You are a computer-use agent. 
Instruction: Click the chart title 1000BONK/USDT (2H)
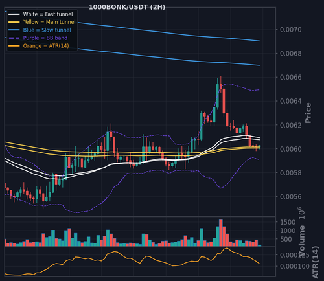tap(127, 7)
